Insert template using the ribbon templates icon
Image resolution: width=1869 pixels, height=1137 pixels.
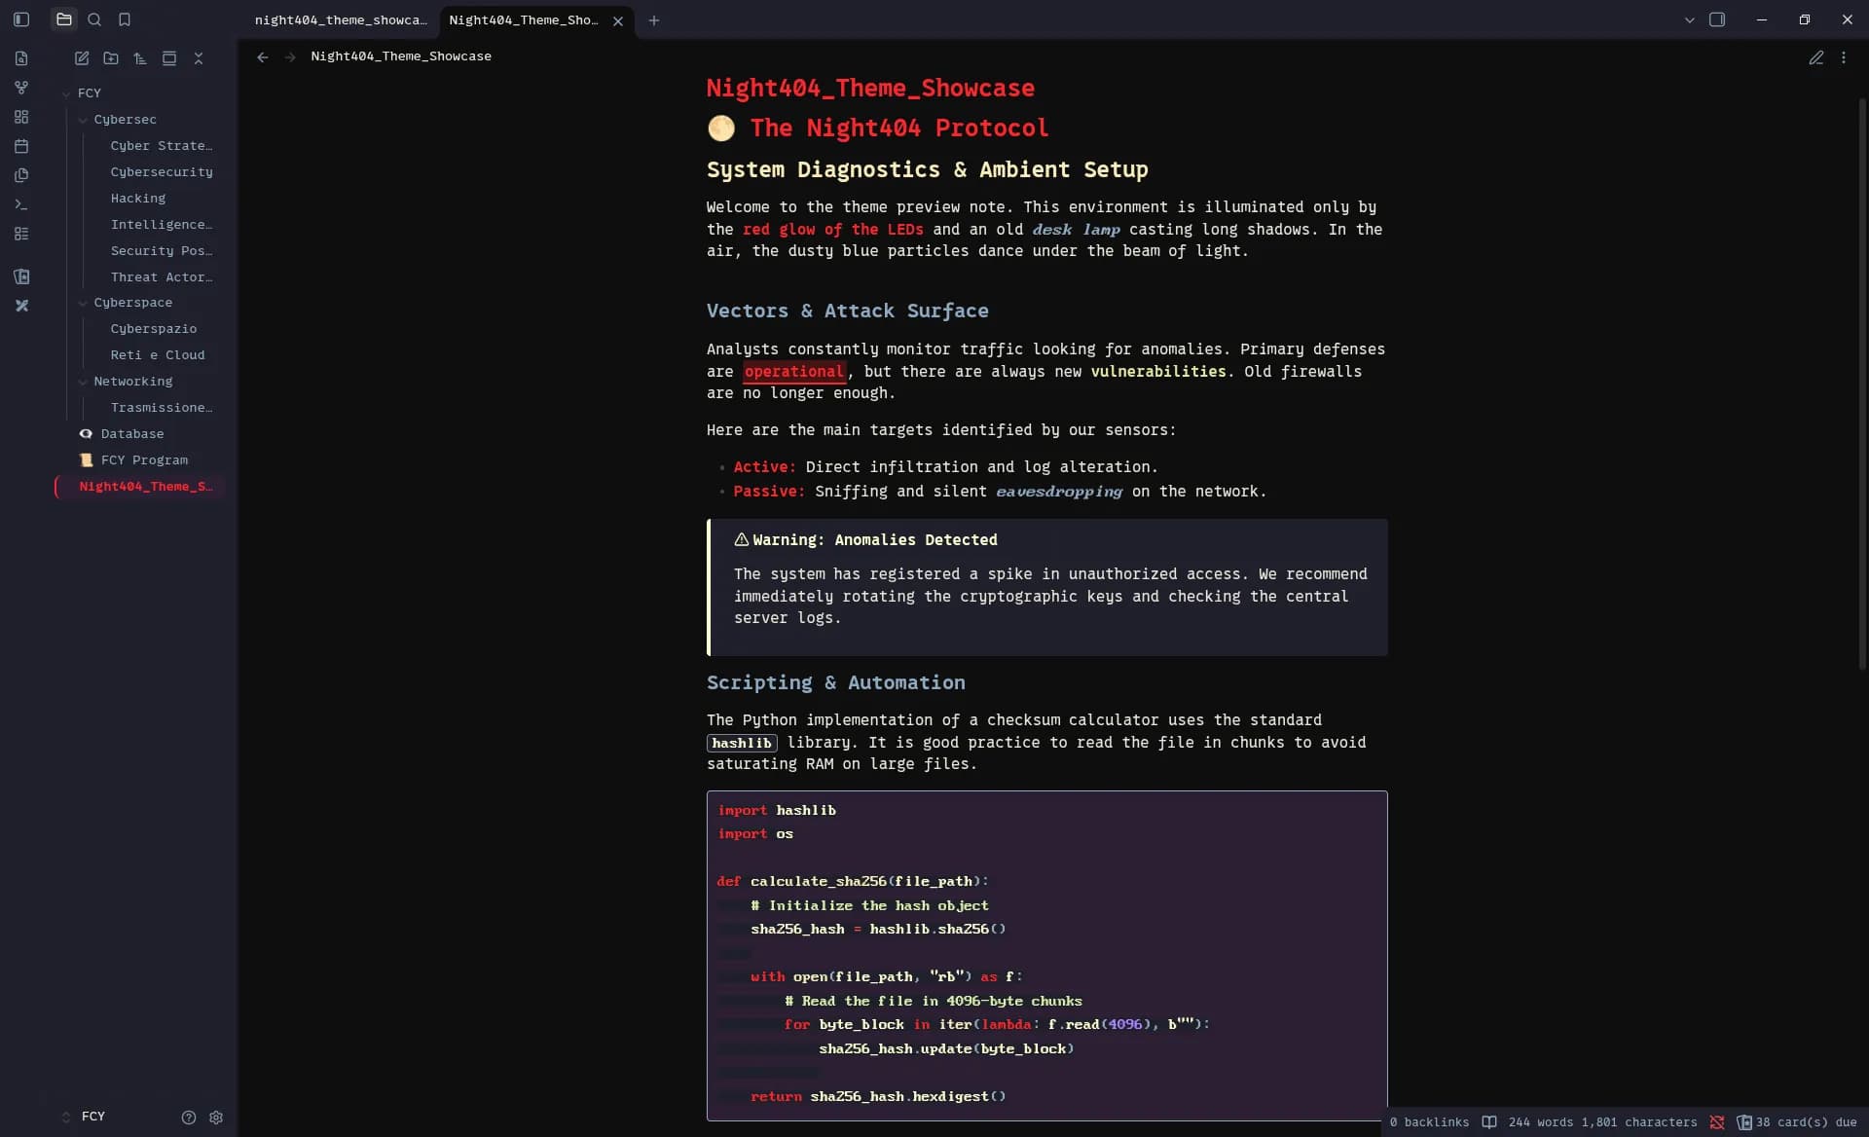[21, 175]
